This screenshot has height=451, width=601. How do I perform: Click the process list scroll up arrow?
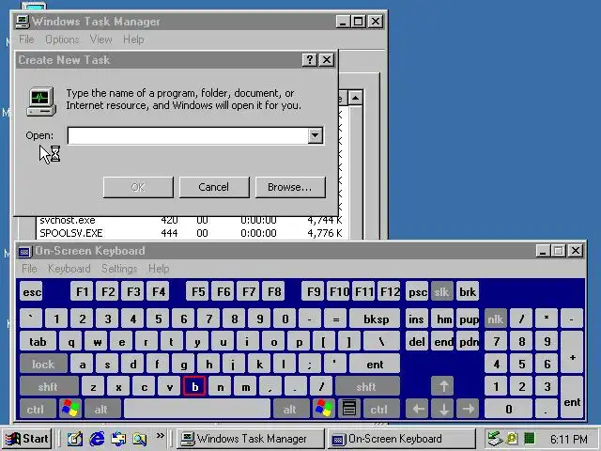(x=355, y=98)
